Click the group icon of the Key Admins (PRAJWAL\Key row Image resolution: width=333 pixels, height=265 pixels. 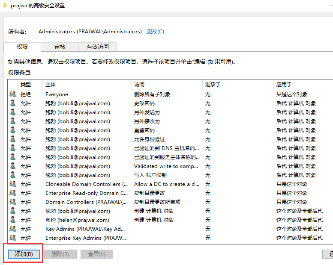point(13,229)
